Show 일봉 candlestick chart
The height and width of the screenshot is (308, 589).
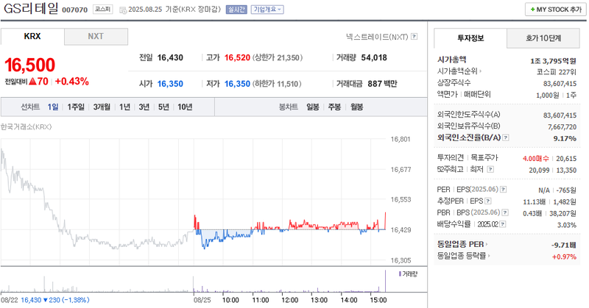[313, 107]
